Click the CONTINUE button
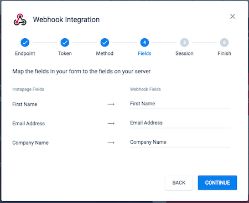 [x=217, y=182]
